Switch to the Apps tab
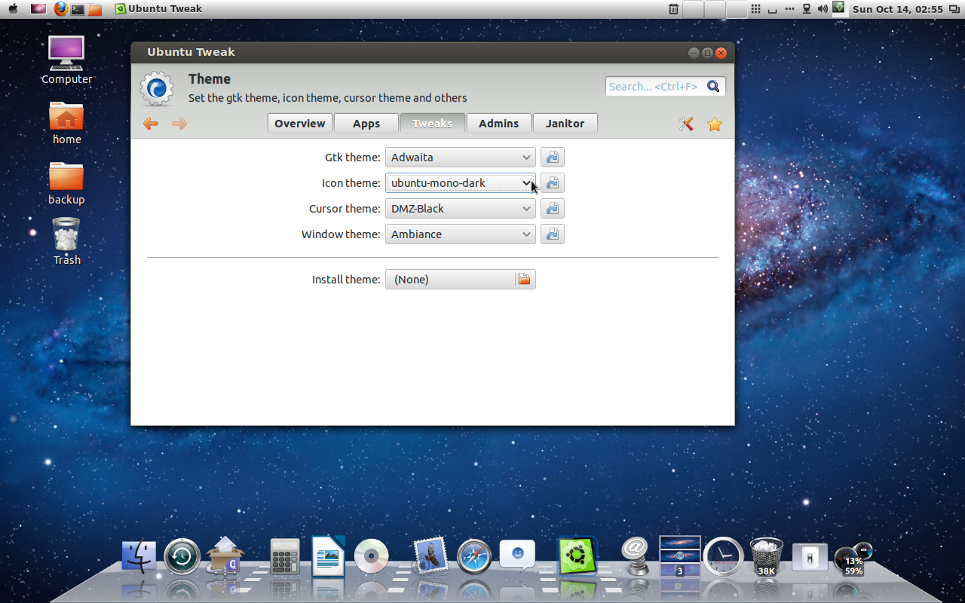This screenshot has width=965, height=603. [x=366, y=124]
